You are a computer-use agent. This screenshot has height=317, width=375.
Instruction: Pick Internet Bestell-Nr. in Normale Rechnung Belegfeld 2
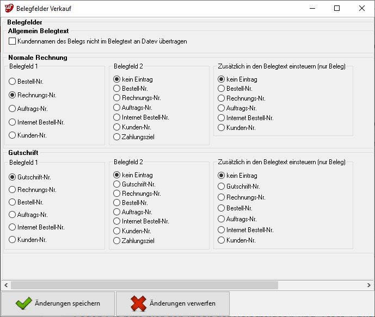point(117,117)
